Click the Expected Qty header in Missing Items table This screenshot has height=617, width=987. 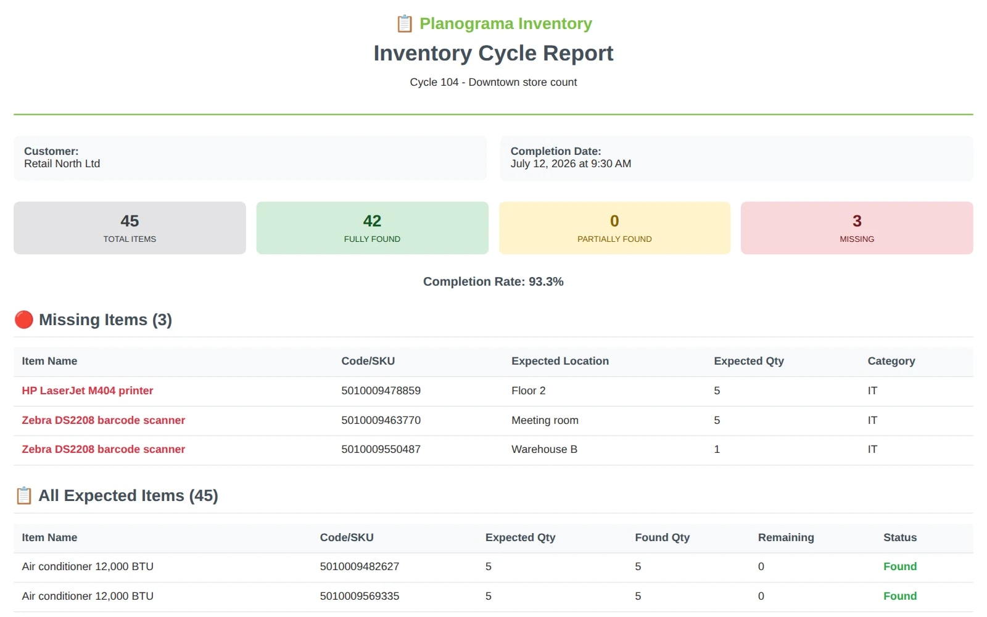[x=749, y=361]
